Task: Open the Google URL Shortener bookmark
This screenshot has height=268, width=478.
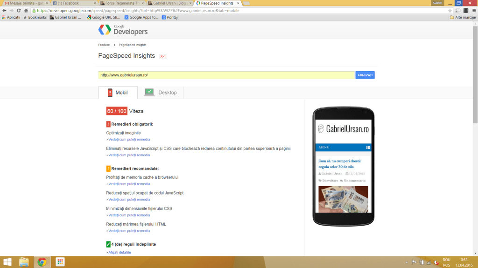Action: point(103,17)
